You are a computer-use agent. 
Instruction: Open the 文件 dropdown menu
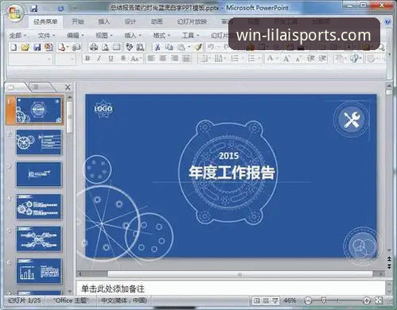tap(46, 35)
